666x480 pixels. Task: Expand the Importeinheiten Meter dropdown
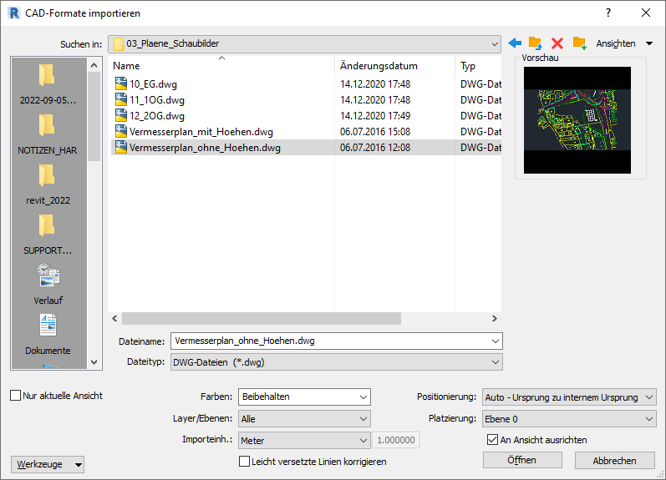pos(304,440)
